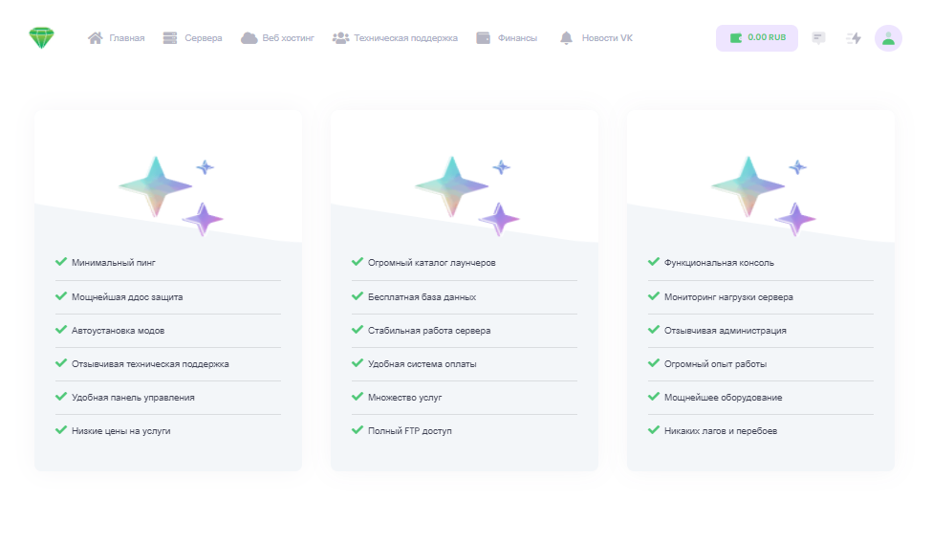Open Новости VK link
Screen dimensions: 932x543
click(607, 38)
